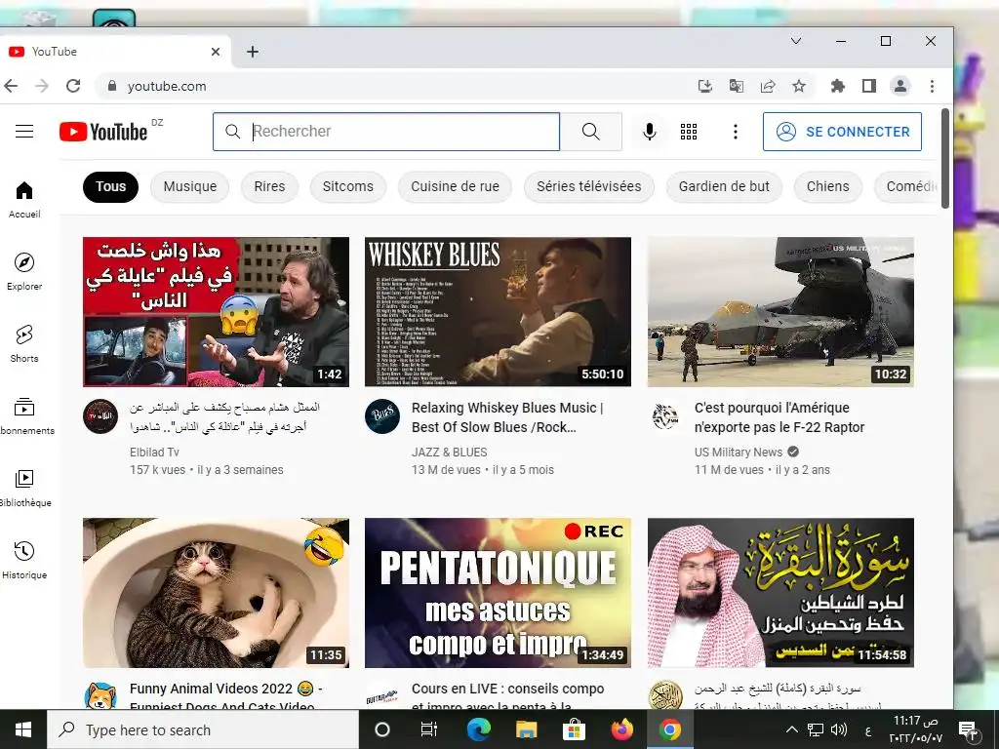This screenshot has width=999, height=749.
Task: Show hidden system tray icons
Action: coord(791,729)
